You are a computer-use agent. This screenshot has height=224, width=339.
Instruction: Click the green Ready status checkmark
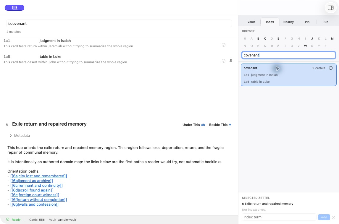tap(8, 220)
